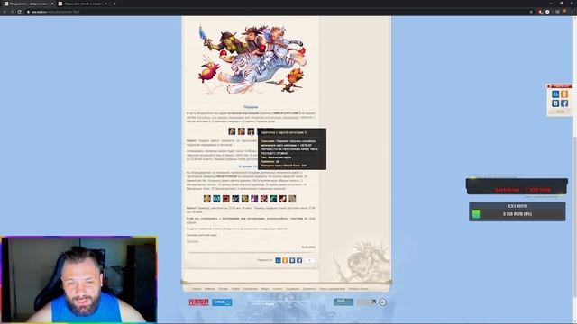Click the red extension icon in toolbar

(540, 12)
